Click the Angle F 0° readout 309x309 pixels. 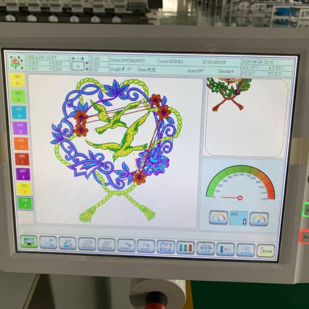tap(121, 69)
